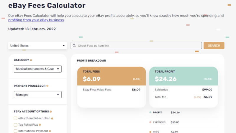This screenshot has width=236, height=133.
Task: Click the pink Expenses legend dot
Action: click(x=150, y=122)
